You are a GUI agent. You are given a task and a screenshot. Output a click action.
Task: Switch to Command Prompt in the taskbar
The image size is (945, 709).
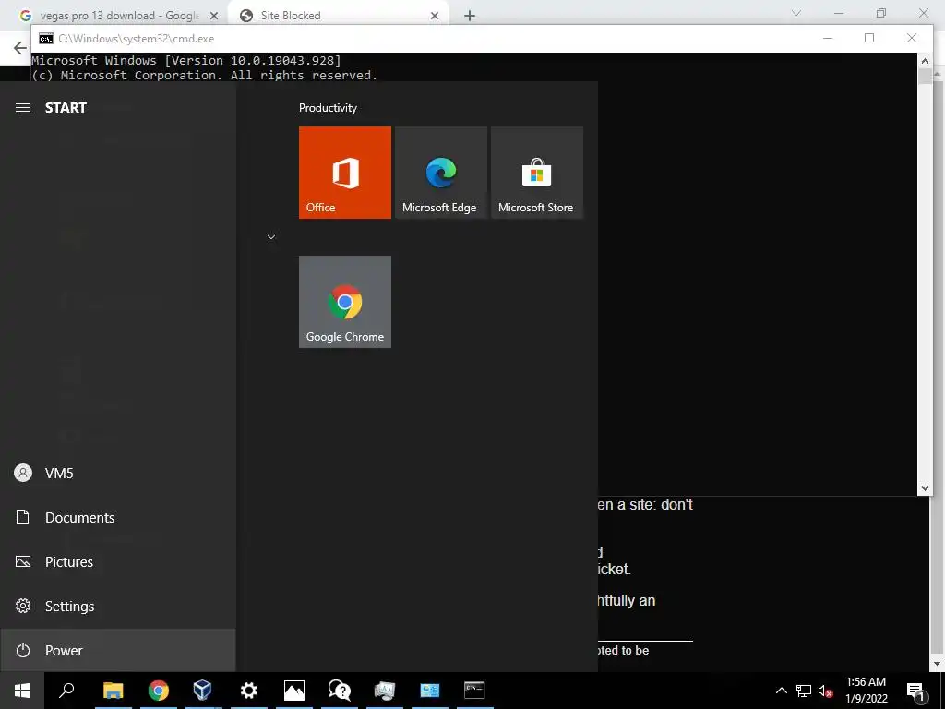coord(475,691)
